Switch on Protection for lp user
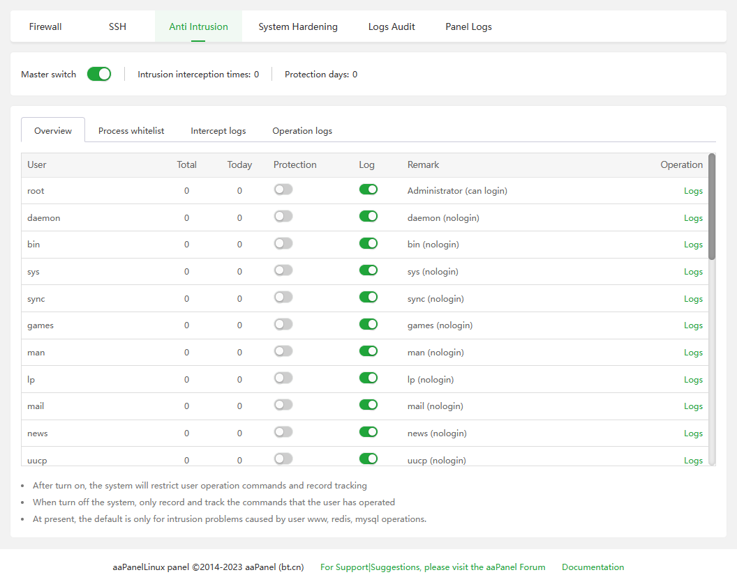 (x=283, y=378)
